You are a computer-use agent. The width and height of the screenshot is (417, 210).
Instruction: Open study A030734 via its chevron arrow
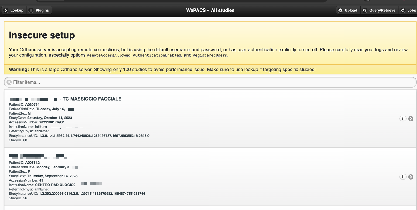(411, 118)
